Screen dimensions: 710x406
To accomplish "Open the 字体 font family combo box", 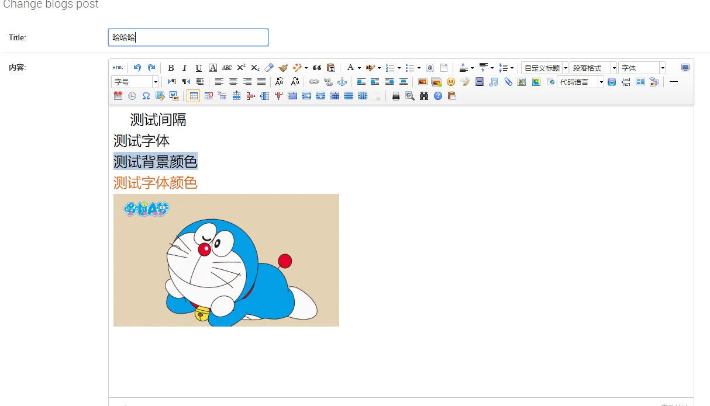I will [x=642, y=68].
